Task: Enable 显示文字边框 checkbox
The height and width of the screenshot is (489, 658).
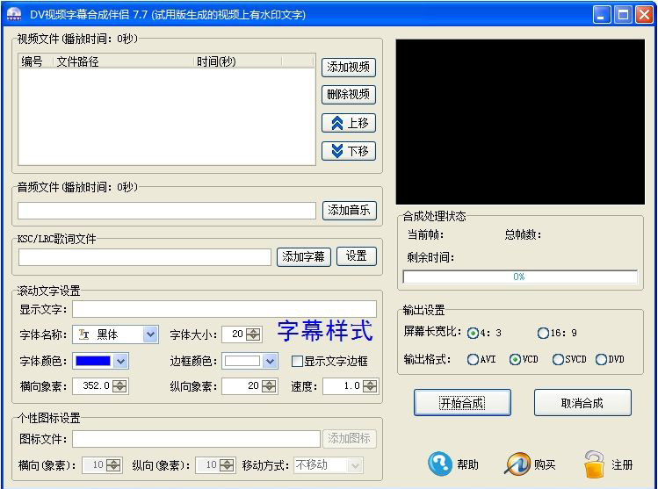Action: click(x=297, y=362)
